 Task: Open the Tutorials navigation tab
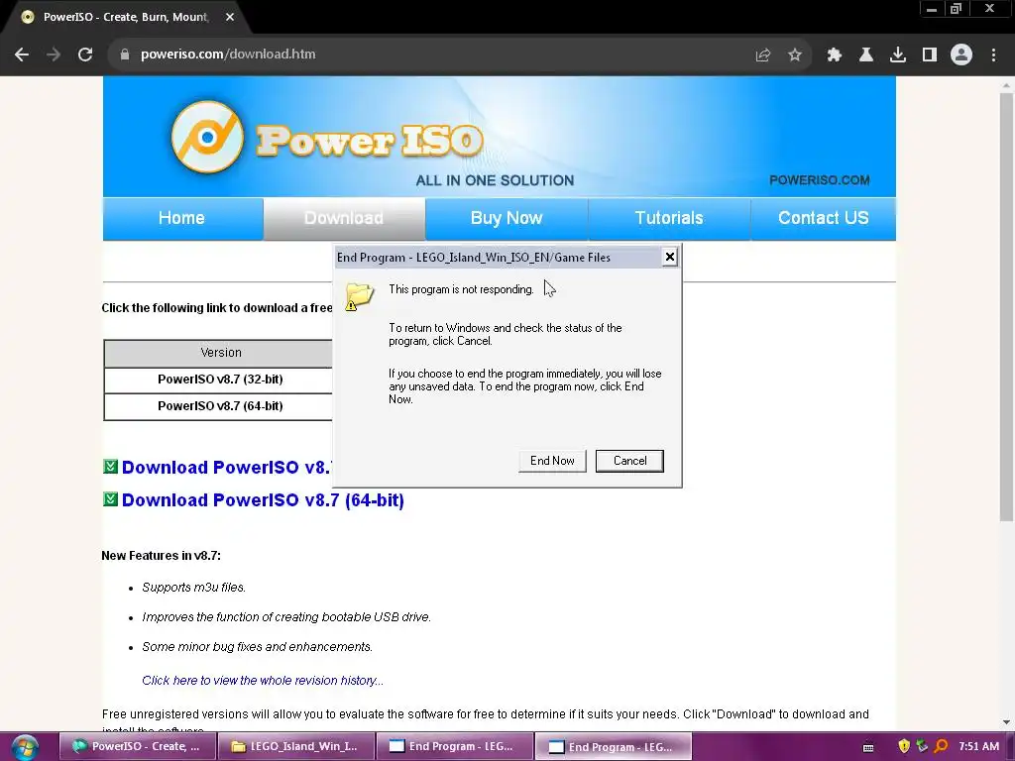click(669, 219)
